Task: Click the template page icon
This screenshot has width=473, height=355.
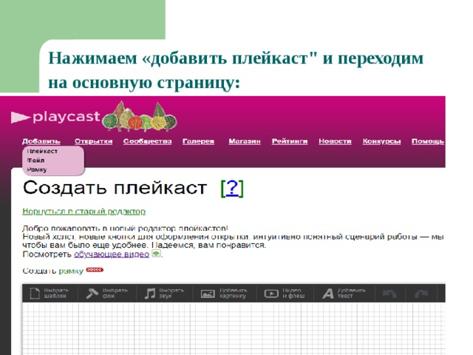Action: point(35,294)
